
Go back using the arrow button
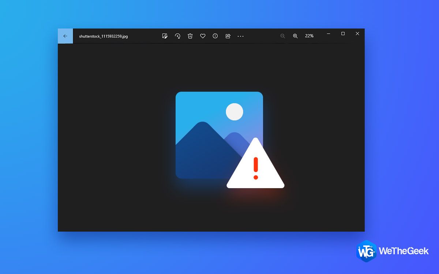click(65, 36)
